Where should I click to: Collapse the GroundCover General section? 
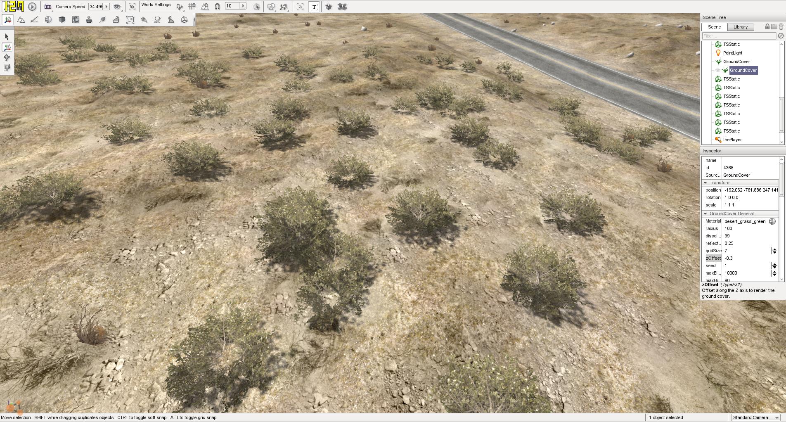coord(706,213)
